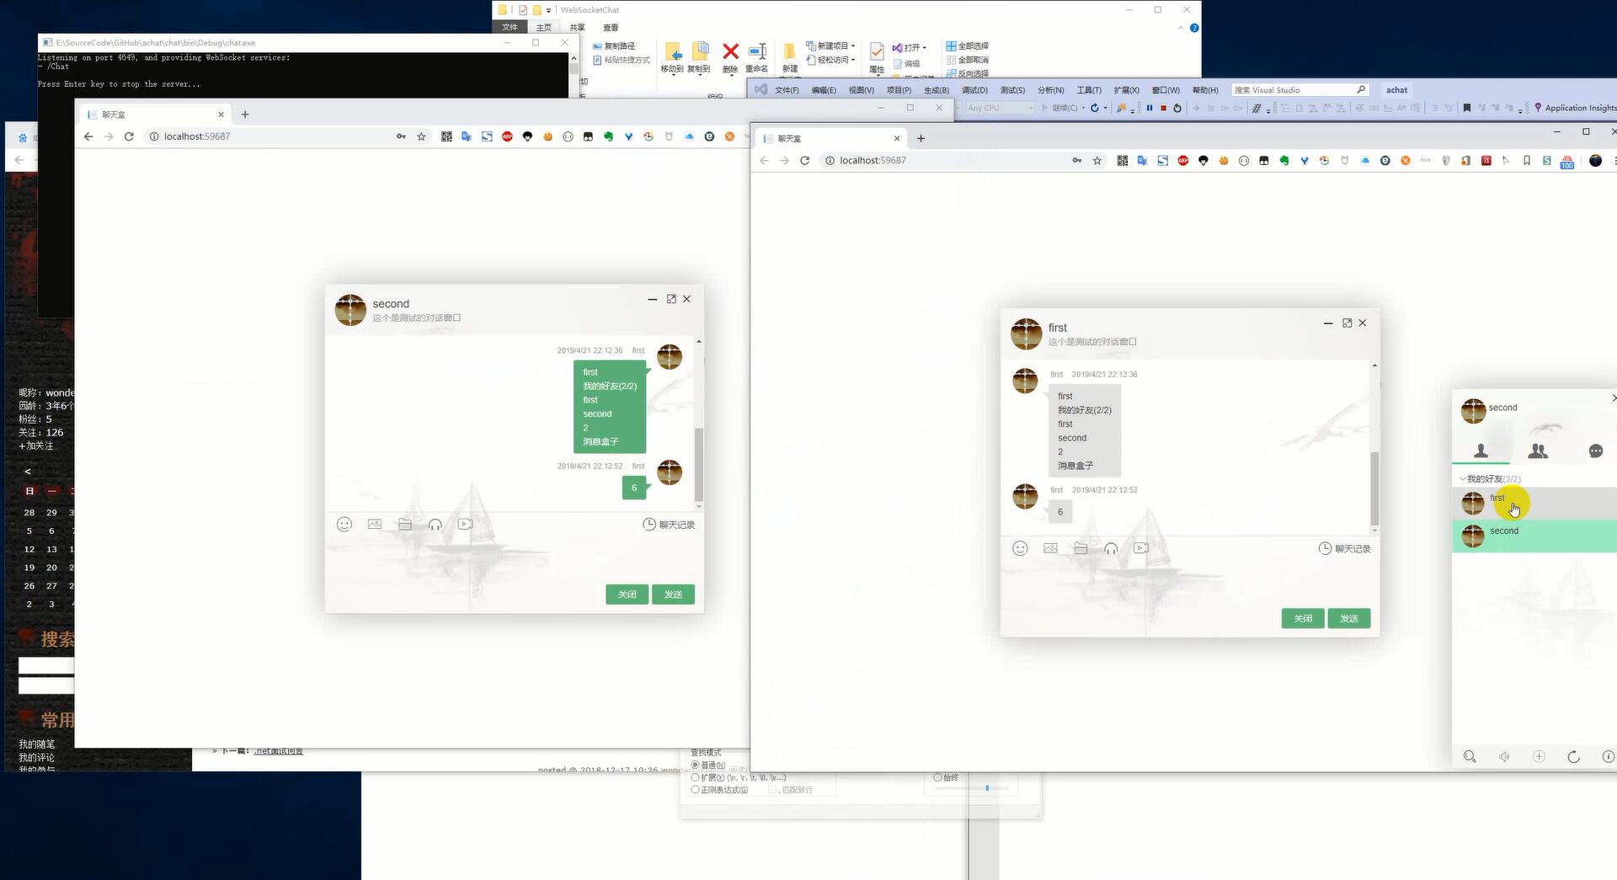Select the 始终 radio option

(x=937, y=777)
